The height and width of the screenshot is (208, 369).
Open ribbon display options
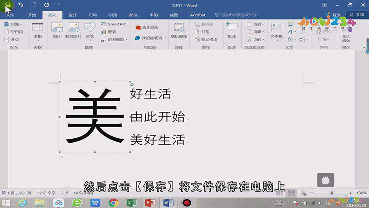tap(324, 5)
